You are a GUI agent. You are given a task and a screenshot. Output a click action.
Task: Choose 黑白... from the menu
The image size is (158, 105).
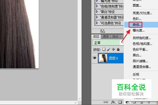click(137, 55)
